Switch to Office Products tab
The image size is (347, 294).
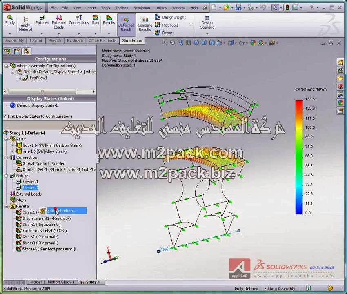pyautogui.click(x=102, y=40)
